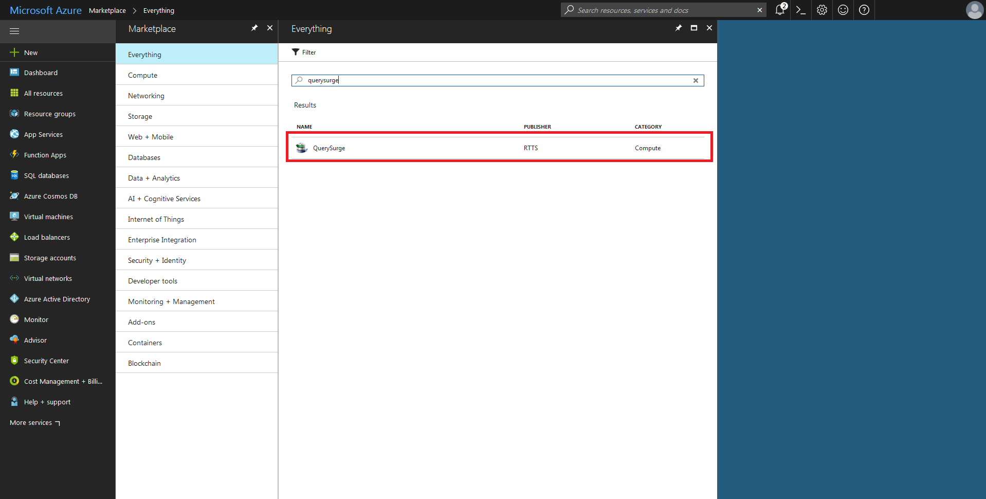Click the Function Apps lightning icon
Image resolution: width=986 pixels, height=499 pixels.
pyautogui.click(x=14, y=155)
